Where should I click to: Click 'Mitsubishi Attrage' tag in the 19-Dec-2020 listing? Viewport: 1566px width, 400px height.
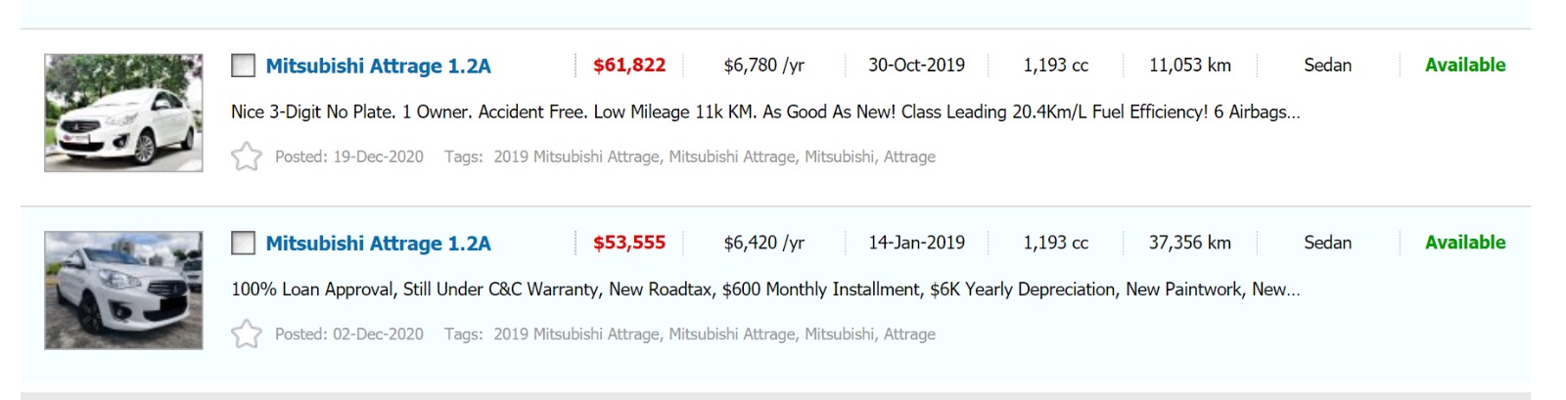pos(731,156)
